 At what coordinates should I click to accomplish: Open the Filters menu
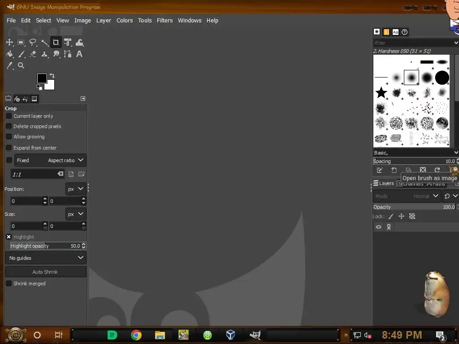pos(165,21)
